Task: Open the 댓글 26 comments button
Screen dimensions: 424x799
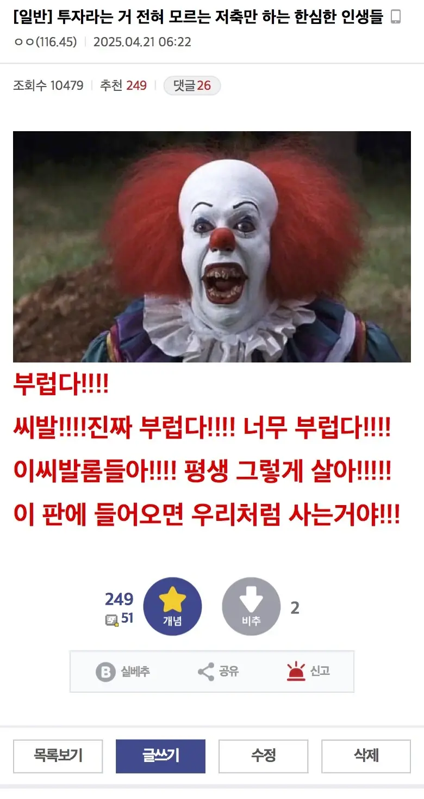Action: point(192,85)
